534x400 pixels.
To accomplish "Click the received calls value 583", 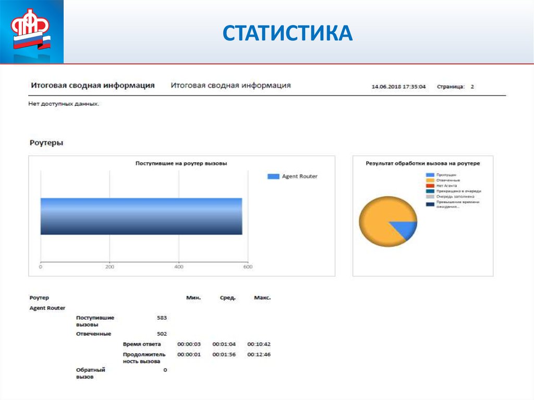I will [x=162, y=318].
